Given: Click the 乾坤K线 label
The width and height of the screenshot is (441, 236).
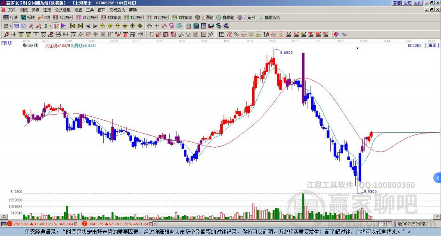Looking at the screenshot, I should pos(31,46).
